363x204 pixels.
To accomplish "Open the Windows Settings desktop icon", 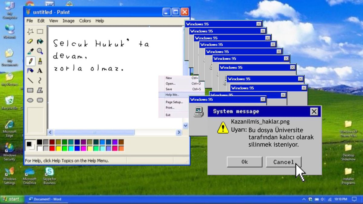I will click(9, 176).
